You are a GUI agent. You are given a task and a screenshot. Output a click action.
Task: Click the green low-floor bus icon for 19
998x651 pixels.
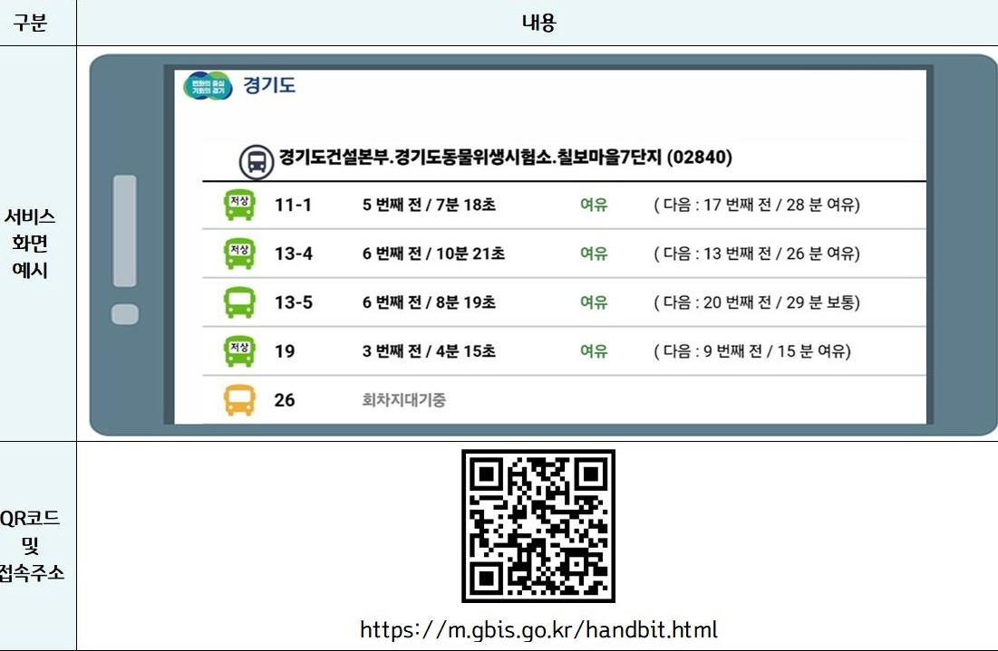pos(239,351)
